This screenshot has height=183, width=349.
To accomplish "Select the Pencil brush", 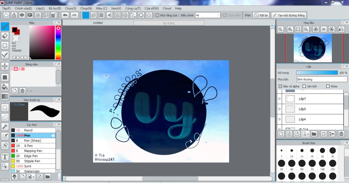I will (x=33, y=130).
